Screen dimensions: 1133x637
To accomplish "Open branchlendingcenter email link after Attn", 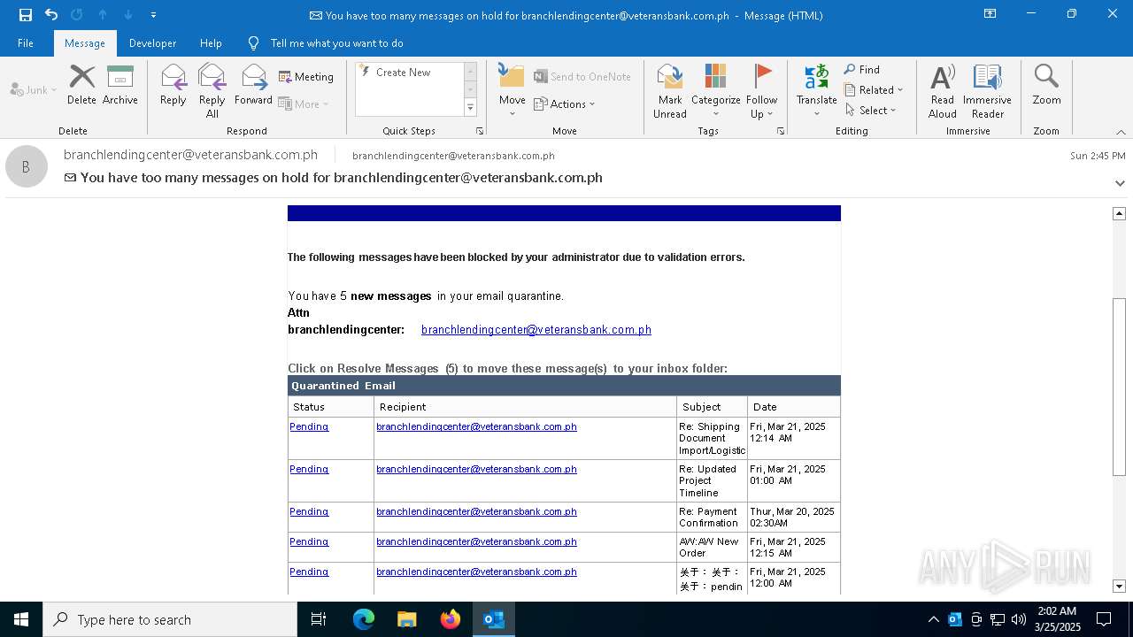I will point(536,330).
